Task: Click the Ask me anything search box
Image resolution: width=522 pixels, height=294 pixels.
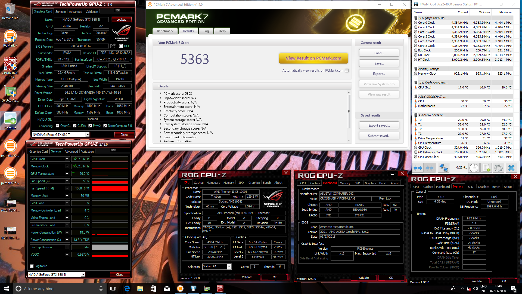Action: [x=59, y=289]
